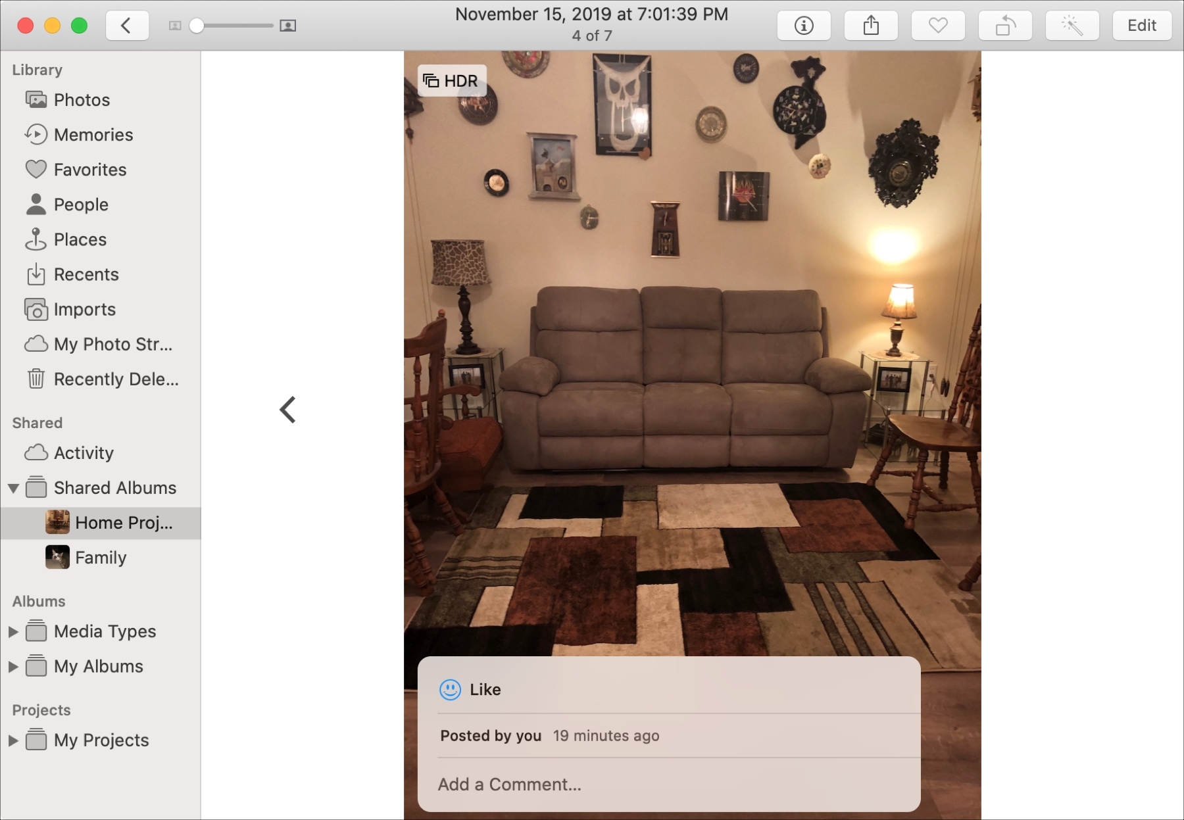
Task: Adjust the zoom slider handle
Action: (197, 26)
